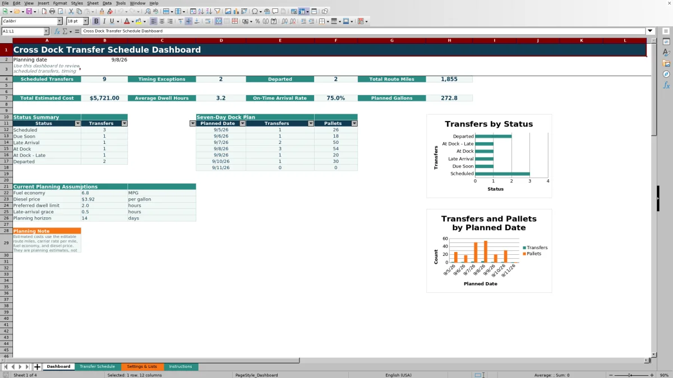Screen dimensions: 673x378
Task: Click the Merge and Center Cells icon
Action: click(218, 21)
